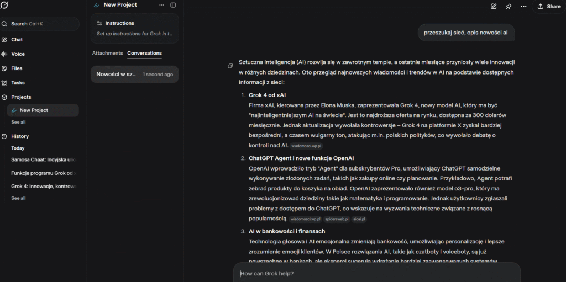
Task: Click the pin icon in header
Action: click(x=509, y=6)
